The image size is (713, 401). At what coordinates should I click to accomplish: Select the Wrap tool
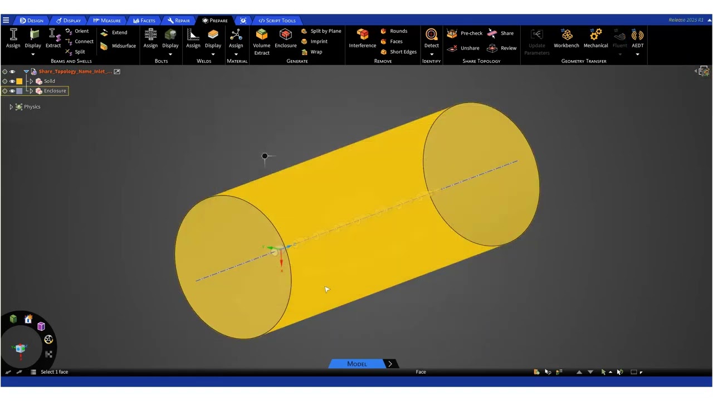click(x=311, y=52)
